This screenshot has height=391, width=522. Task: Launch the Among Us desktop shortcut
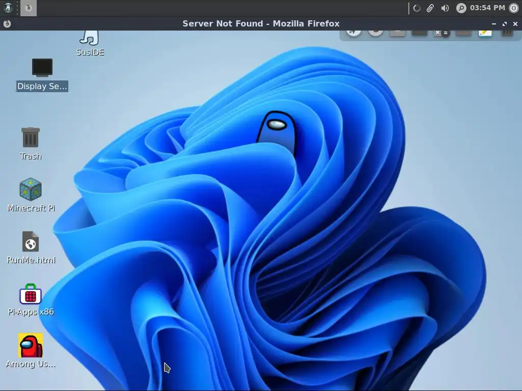(31, 351)
